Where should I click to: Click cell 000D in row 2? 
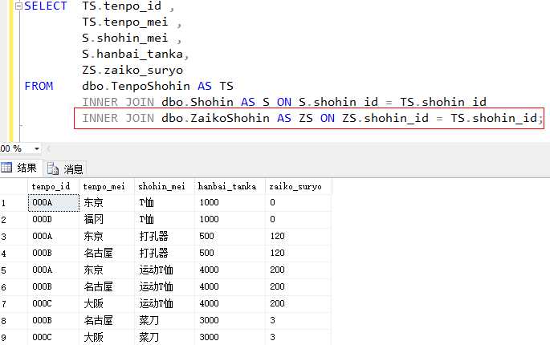click(53, 220)
